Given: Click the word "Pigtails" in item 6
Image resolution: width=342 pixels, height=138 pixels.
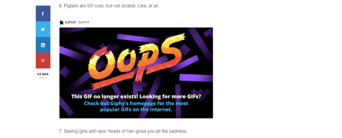Looking at the screenshot, I should (x=71, y=6).
